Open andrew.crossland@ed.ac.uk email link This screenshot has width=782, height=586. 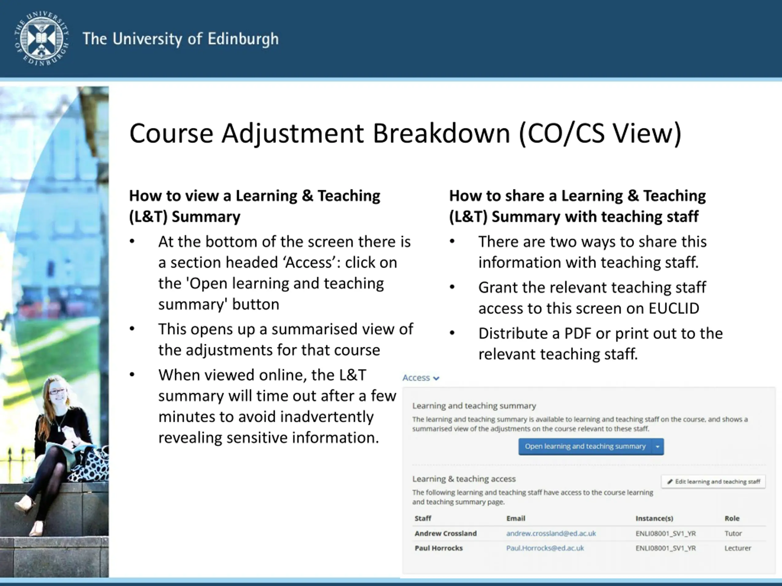[551, 534]
